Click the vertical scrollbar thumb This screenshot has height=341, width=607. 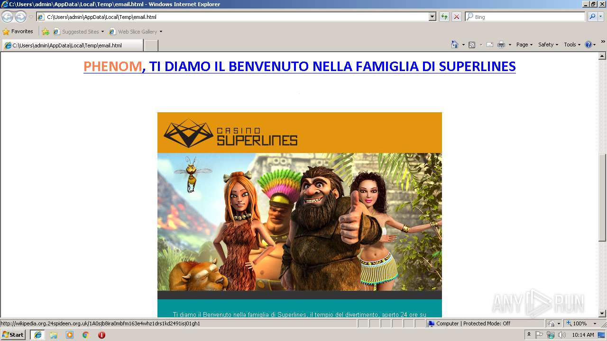coord(602,198)
